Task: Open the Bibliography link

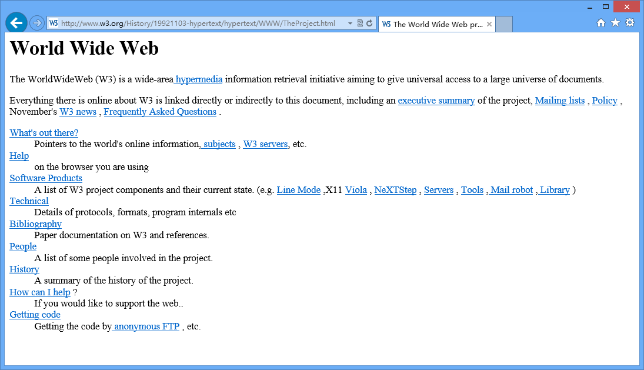Action: pos(36,224)
